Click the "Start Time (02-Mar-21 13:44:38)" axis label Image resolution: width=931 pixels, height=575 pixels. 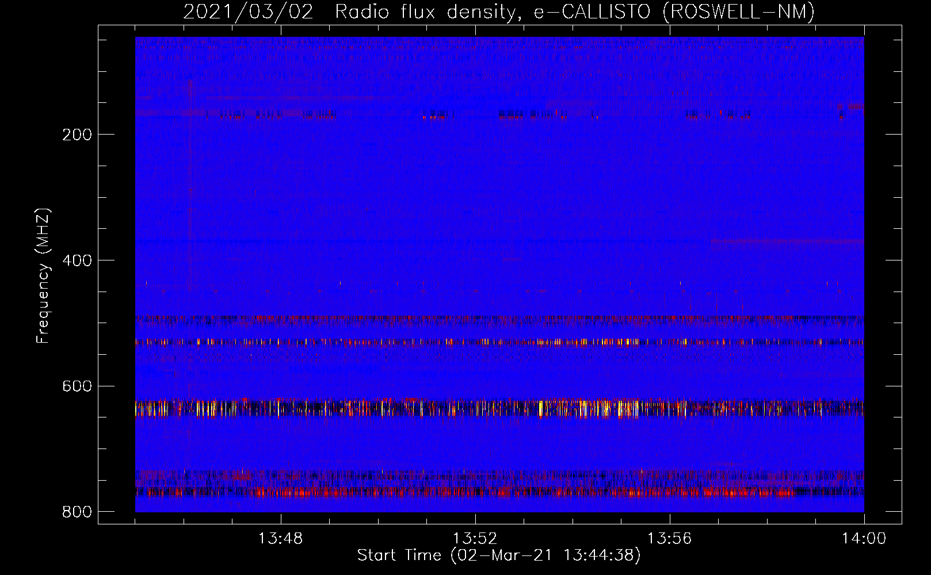(x=499, y=555)
